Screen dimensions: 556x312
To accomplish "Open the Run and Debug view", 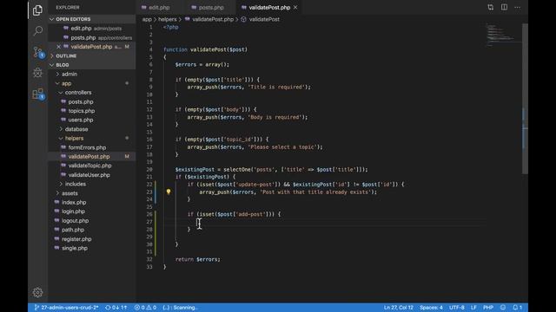I will [x=37, y=73].
